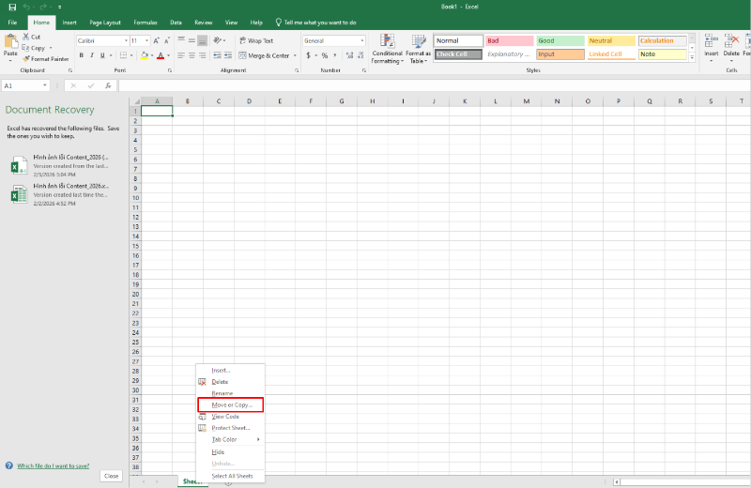The image size is (751, 488).
Task: Apply the Bad cell style
Action: point(509,40)
